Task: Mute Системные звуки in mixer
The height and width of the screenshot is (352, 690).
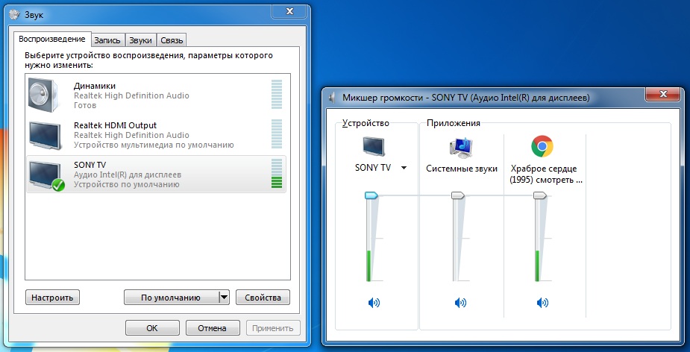Action: tap(460, 303)
